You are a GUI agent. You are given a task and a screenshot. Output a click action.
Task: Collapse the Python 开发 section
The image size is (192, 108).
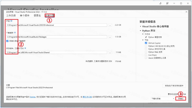tap(141, 31)
